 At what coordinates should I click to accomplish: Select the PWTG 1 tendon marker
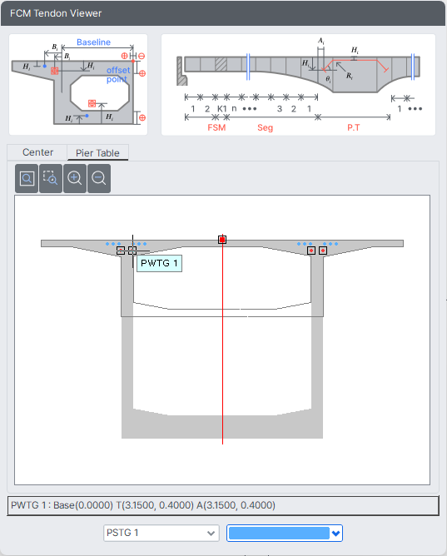click(x=132, y=251)
